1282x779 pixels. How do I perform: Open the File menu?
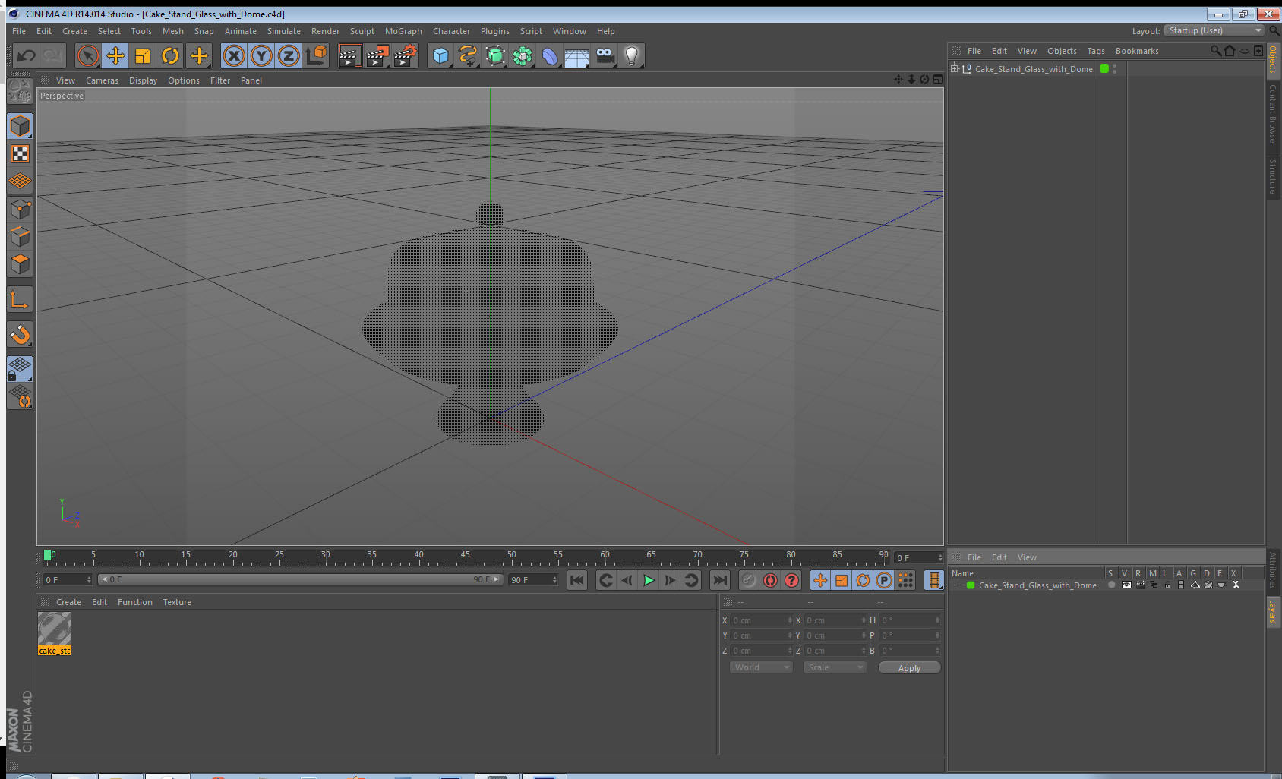tap(19, 31)
